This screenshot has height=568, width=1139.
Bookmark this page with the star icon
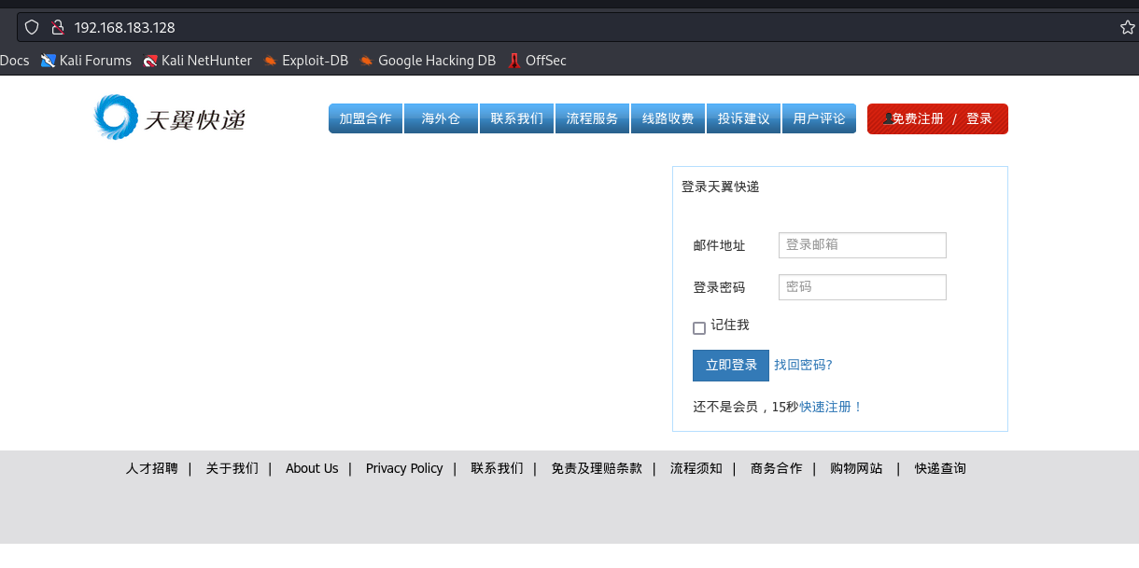click(1128, 27)
